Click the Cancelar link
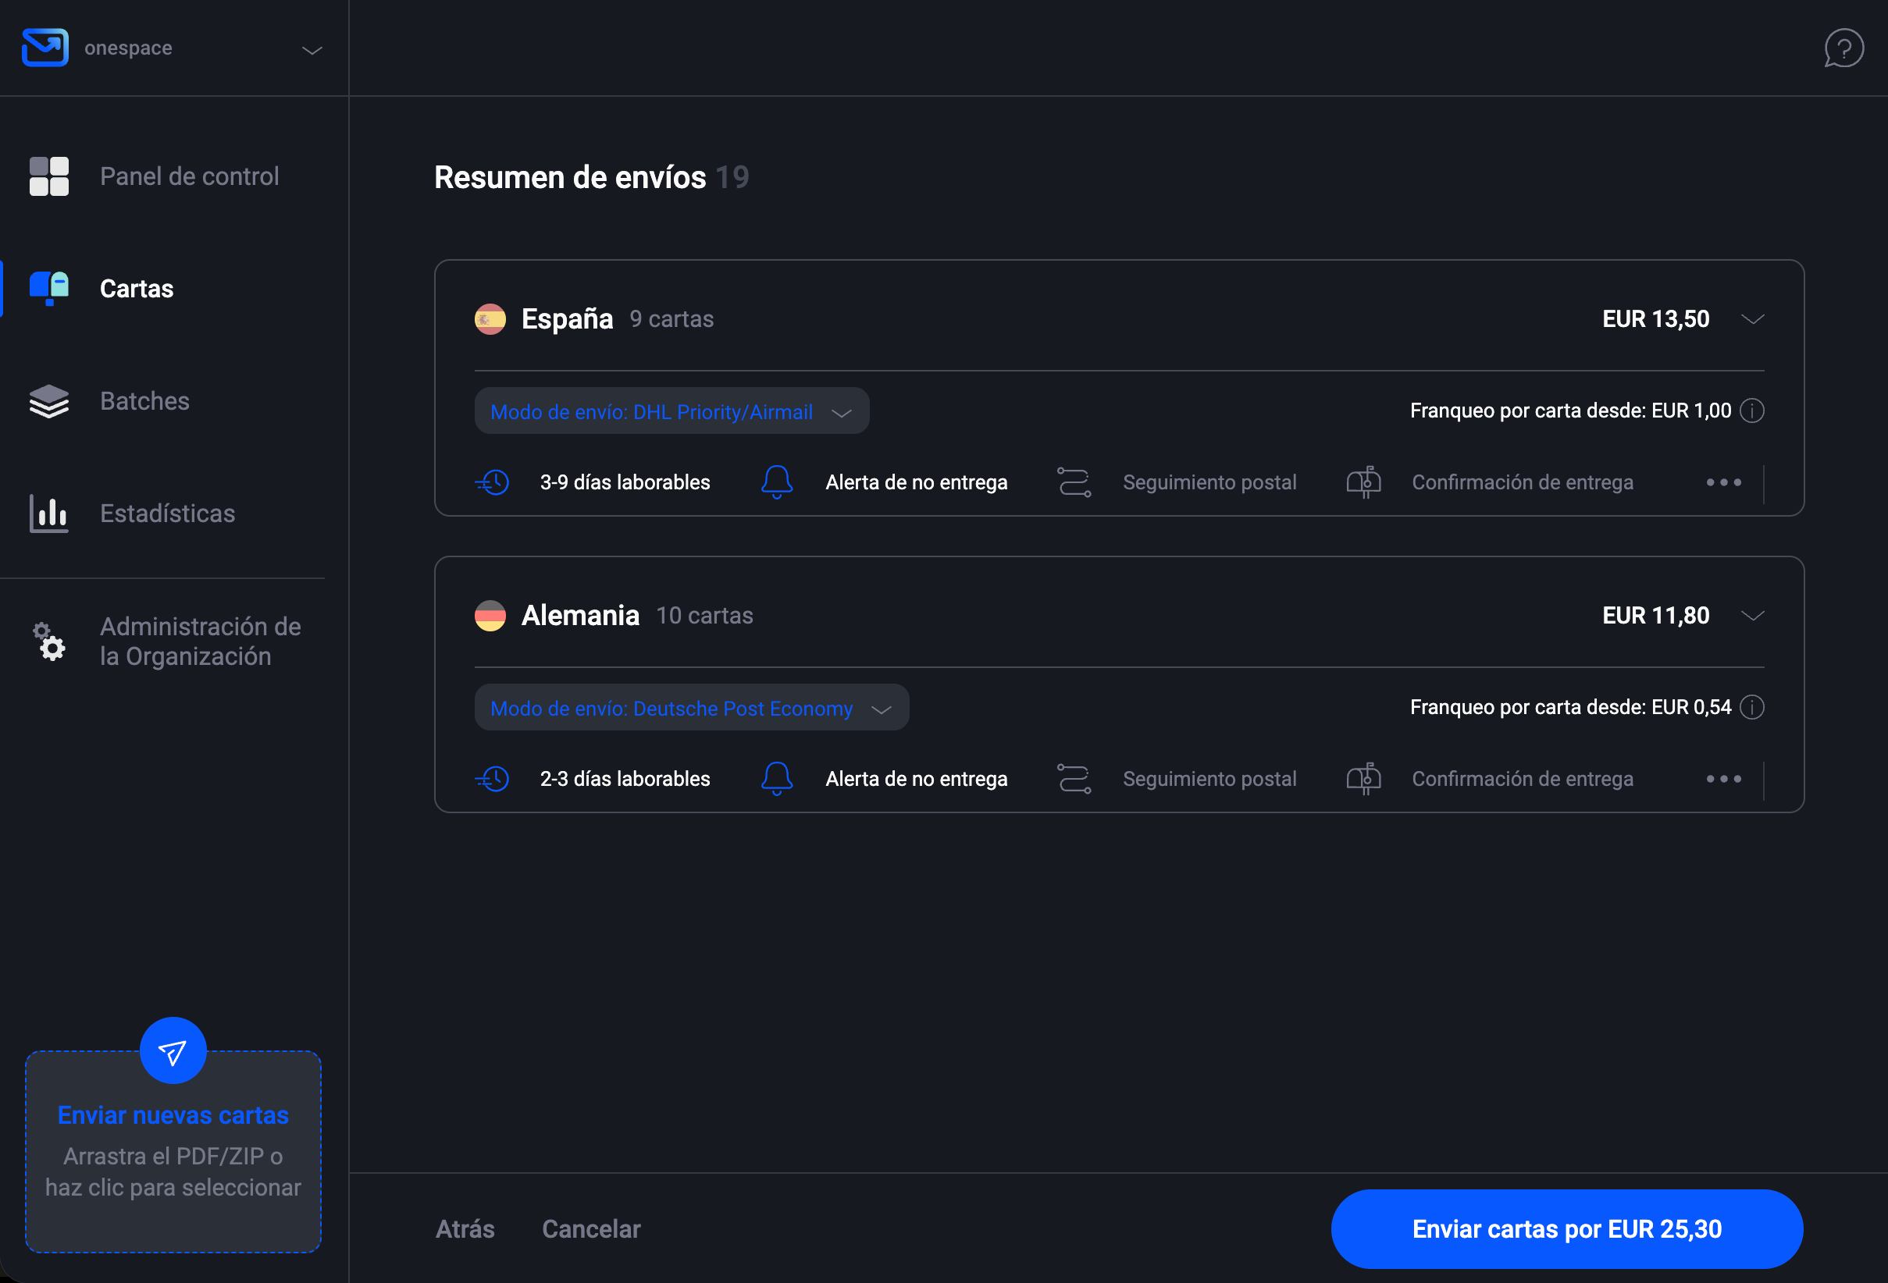The height and width of the screenshot is (1283, 1888). tap(590, 1228)
